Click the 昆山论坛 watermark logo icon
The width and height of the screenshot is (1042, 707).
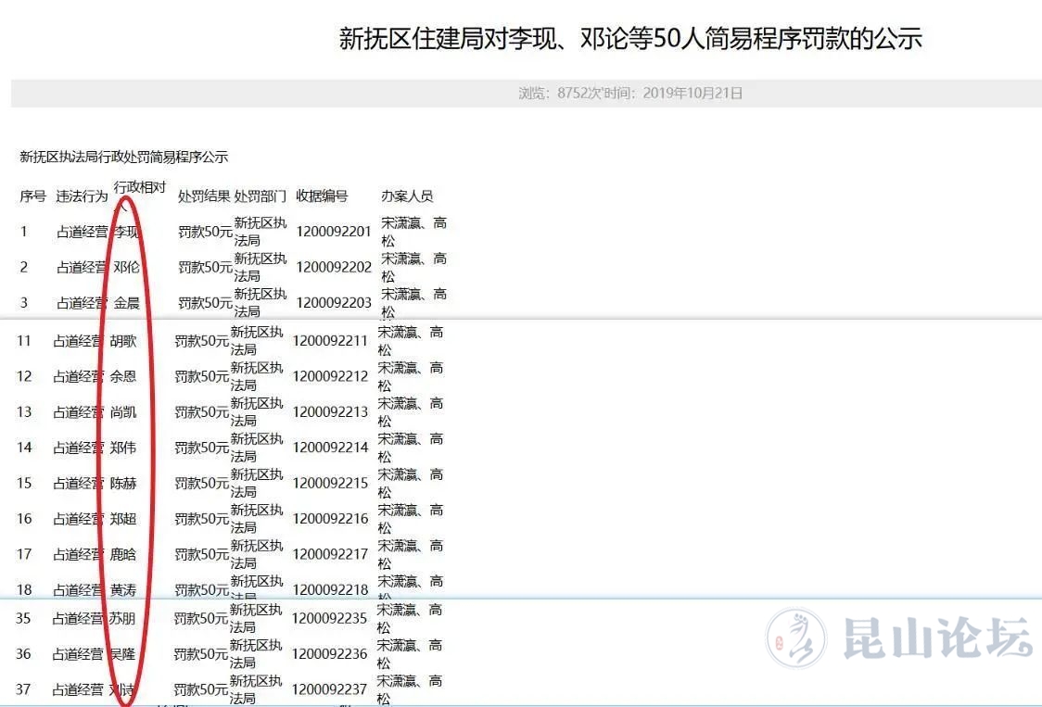pyautogui.click(x=795, y=638)
